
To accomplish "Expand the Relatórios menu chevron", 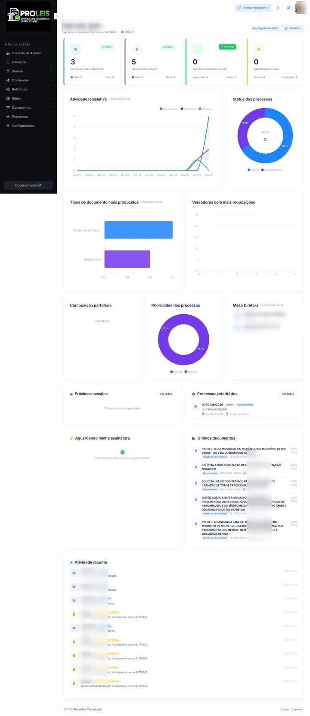I will 51,90.
